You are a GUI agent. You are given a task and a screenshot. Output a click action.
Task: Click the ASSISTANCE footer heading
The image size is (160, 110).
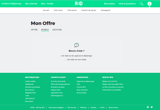pos(82,77)
